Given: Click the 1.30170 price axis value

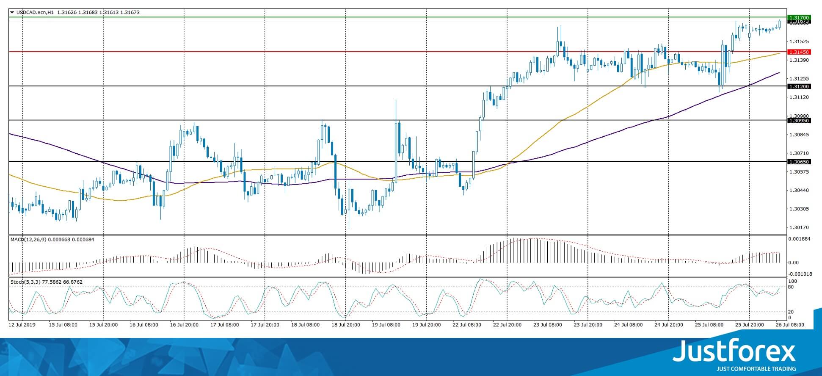Looking at the screenshot, I should (799, 227).
